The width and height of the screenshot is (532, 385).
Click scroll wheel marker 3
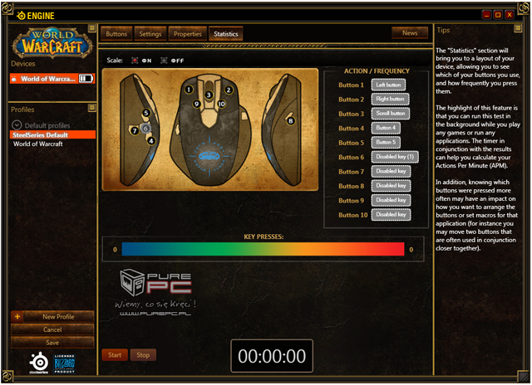209,95
